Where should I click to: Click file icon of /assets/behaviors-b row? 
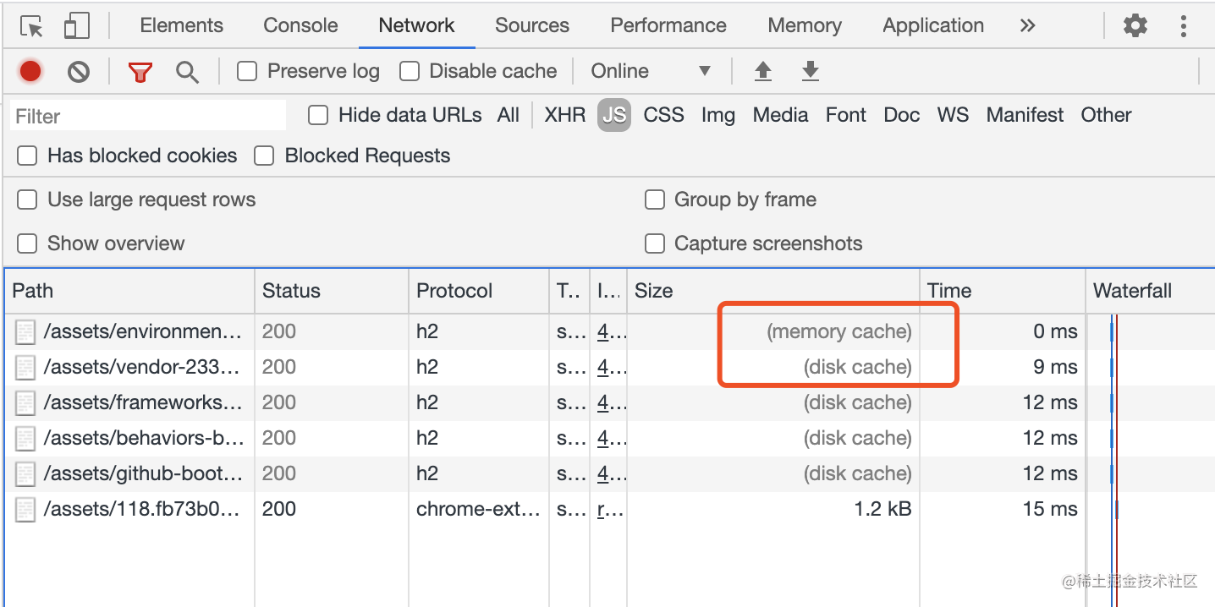pos(25,439)
